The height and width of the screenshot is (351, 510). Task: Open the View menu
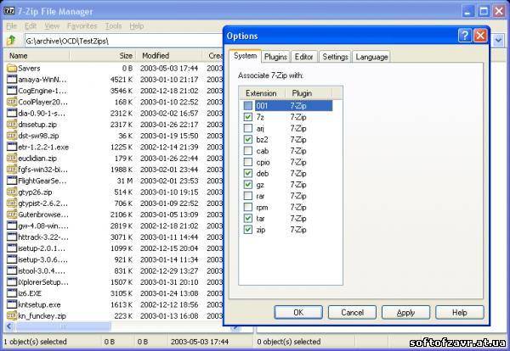[52, 26]
